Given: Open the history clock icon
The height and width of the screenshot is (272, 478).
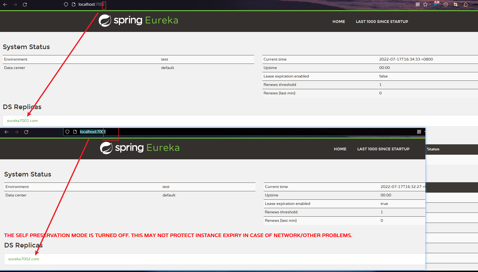Looking at the screenshot, I should pos(446,4).
